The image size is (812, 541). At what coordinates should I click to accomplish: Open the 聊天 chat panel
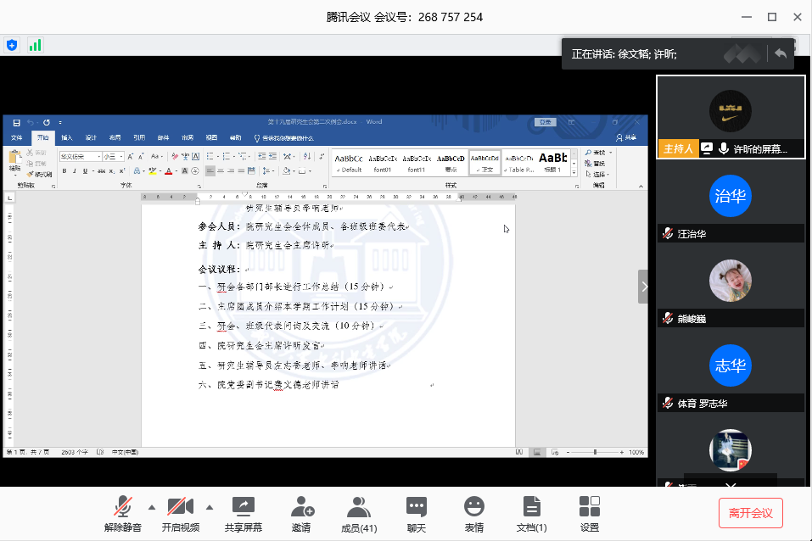tap(416, 507)
